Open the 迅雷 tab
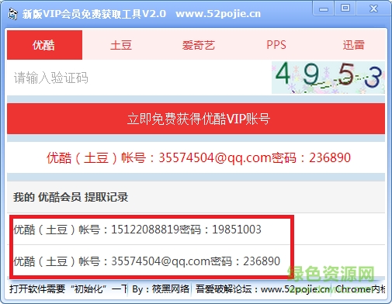 pyautogui.click(x=353, y=45)
